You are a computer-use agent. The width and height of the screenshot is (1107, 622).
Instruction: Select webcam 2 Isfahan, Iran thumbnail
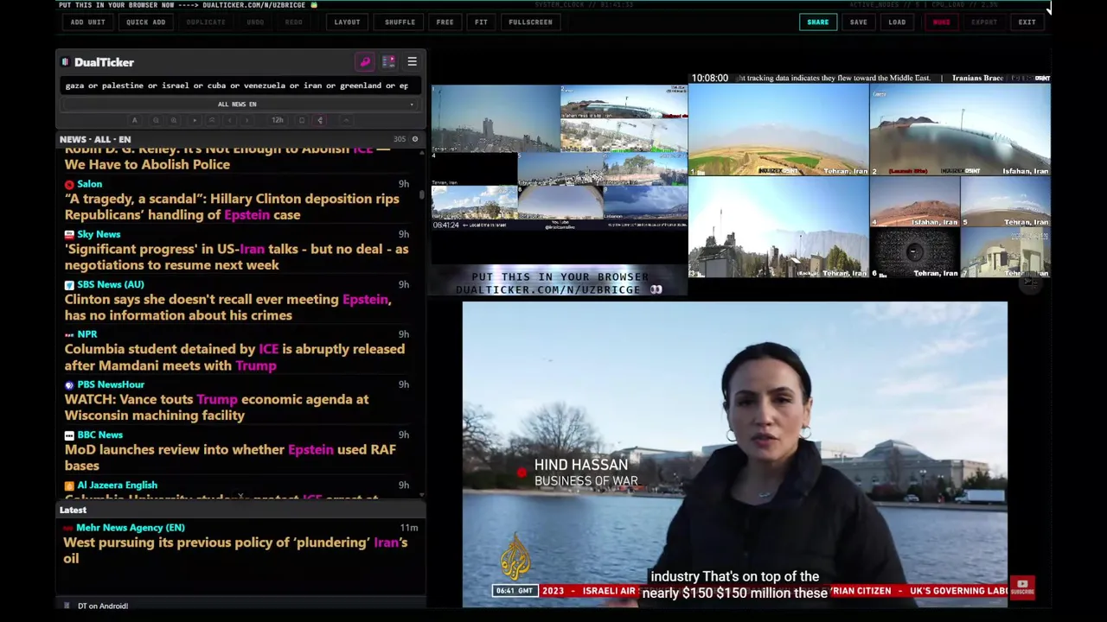(960, 130)
